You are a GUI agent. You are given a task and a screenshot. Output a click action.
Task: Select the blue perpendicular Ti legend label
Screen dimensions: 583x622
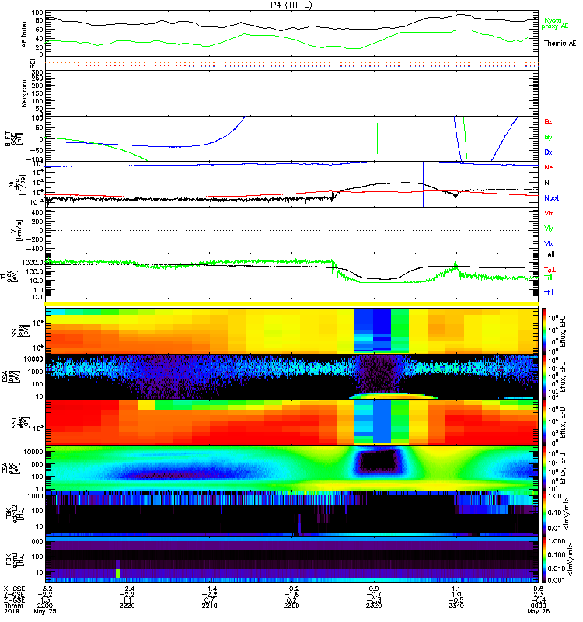pos(549,293)
